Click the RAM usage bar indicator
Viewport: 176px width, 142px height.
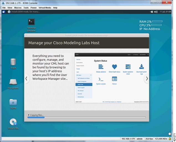pos(157,21)
